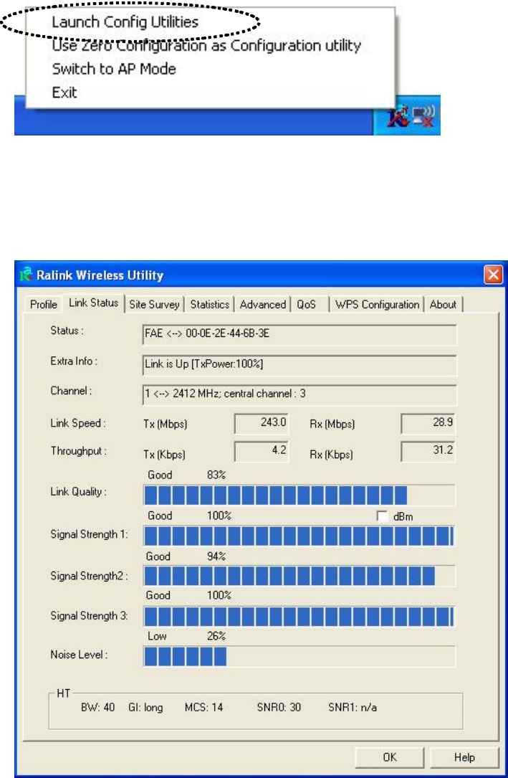Image resolution: width=508 pixels, height=778 pixels.
Task: Click the wireless network tray icon with red X
Action: [x=425, y=117]
